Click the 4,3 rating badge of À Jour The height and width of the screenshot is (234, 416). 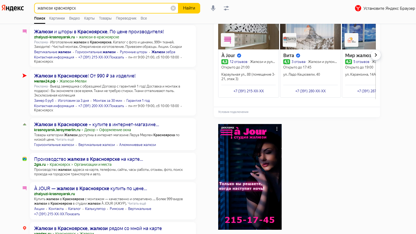coord(225,62)
